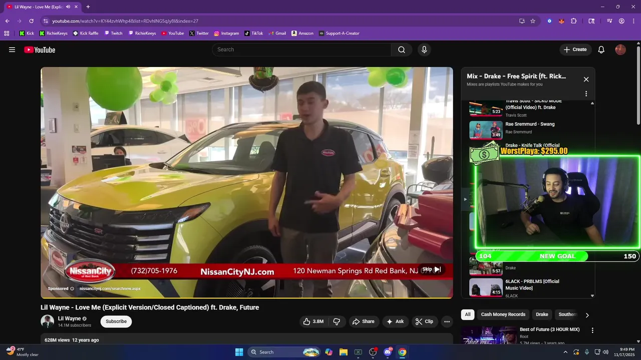Open a new browser tab
The width and height of the screenshot is (641, 360).
pos(88,7)
